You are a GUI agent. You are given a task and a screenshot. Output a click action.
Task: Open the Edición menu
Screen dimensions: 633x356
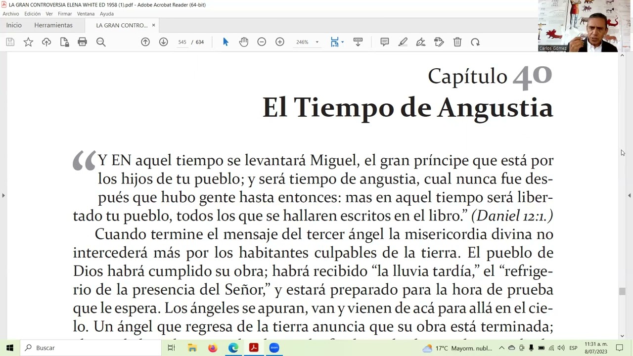(x=33, y=14)
